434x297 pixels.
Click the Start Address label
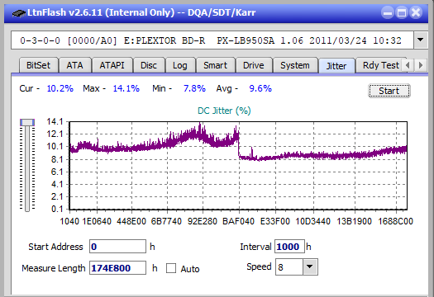(55, 247)
